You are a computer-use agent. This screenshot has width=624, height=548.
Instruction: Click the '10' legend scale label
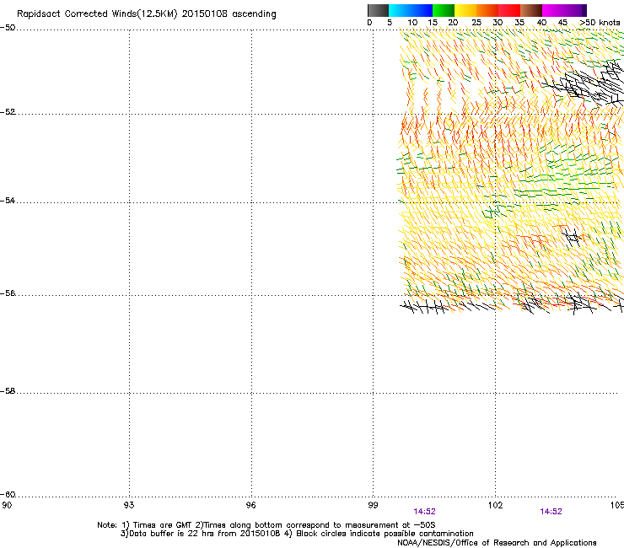[412, 23]
